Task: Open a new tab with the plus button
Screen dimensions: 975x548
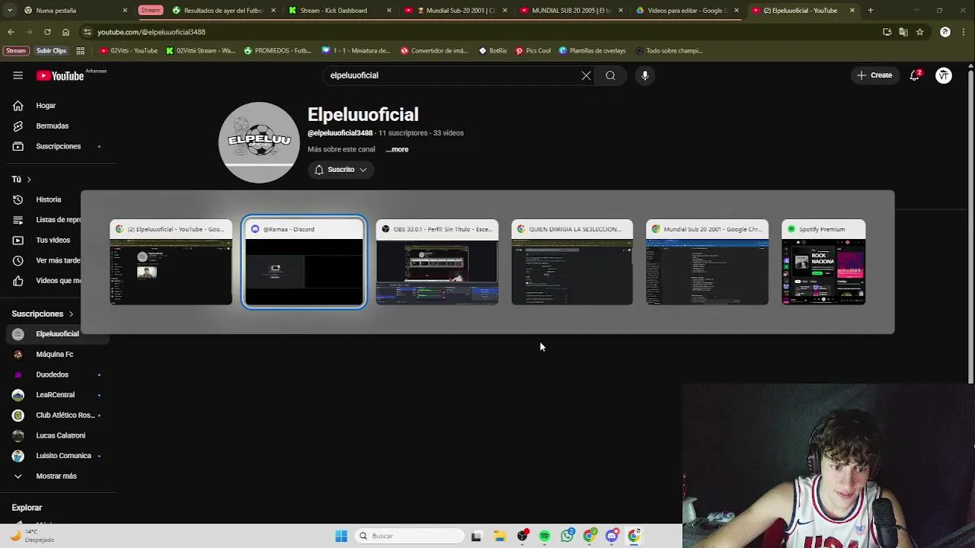Action: pyautogui.click(x=870, y=11)
